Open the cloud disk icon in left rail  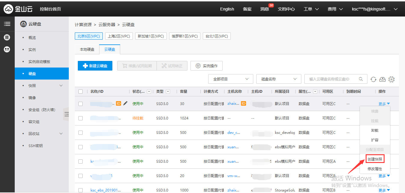pyautogui.click(x=7, y=38)
